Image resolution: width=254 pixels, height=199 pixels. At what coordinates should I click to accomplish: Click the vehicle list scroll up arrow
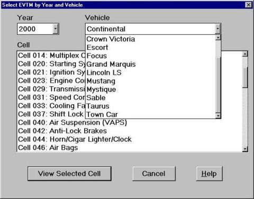tap(218, 38)
